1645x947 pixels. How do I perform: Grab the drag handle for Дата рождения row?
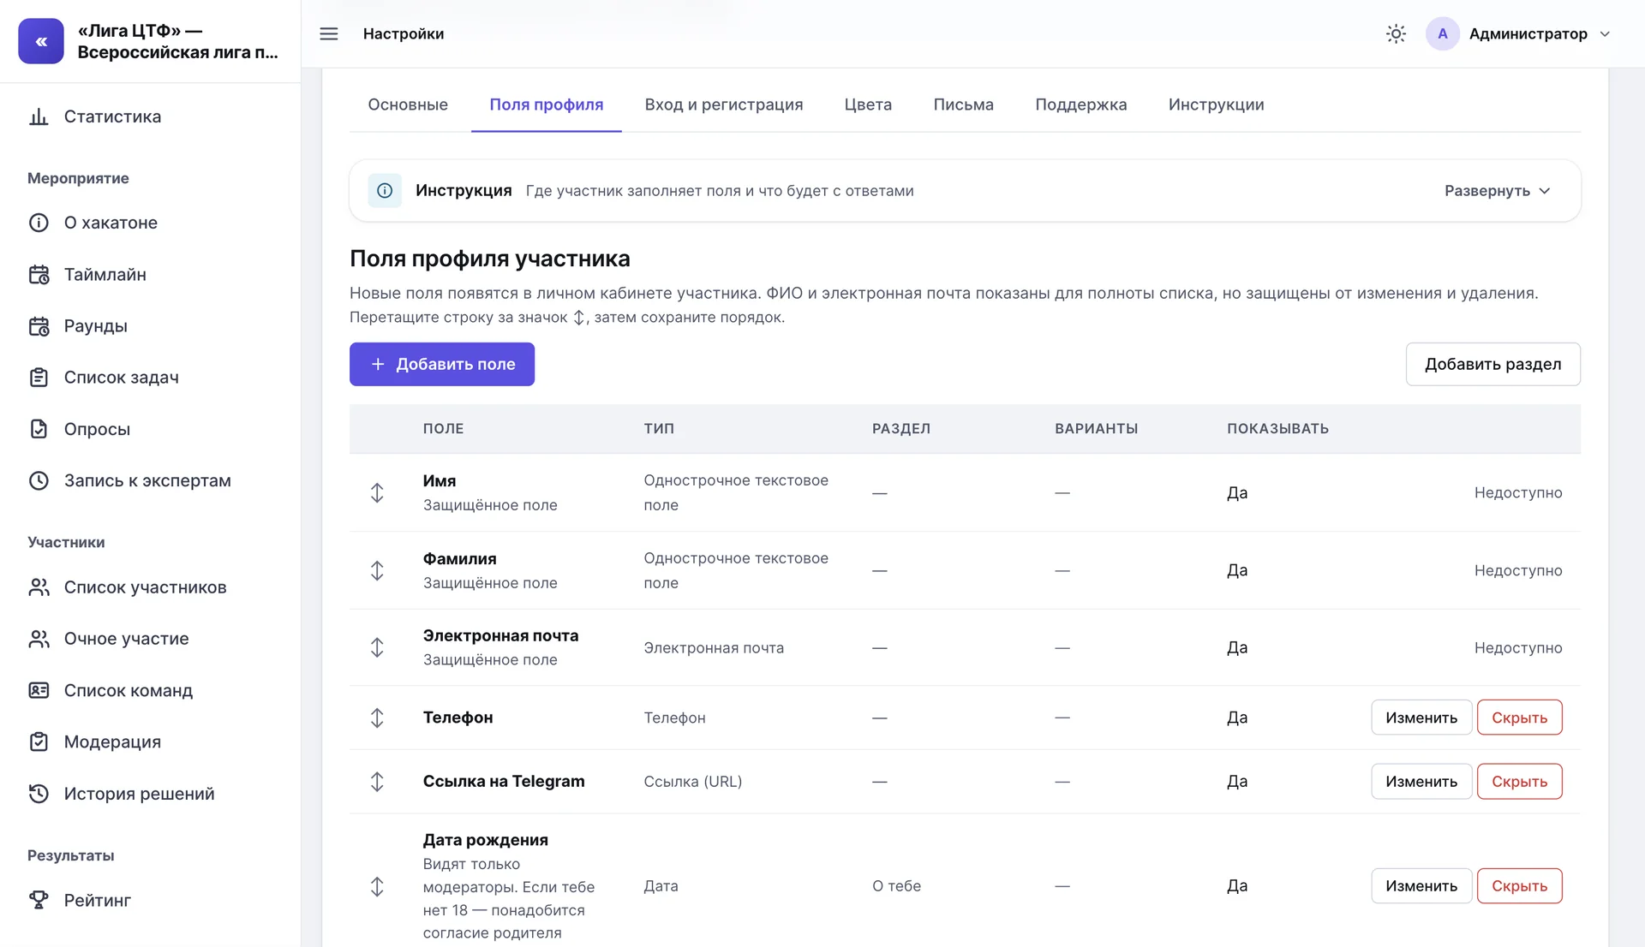[x=377, y=886]
